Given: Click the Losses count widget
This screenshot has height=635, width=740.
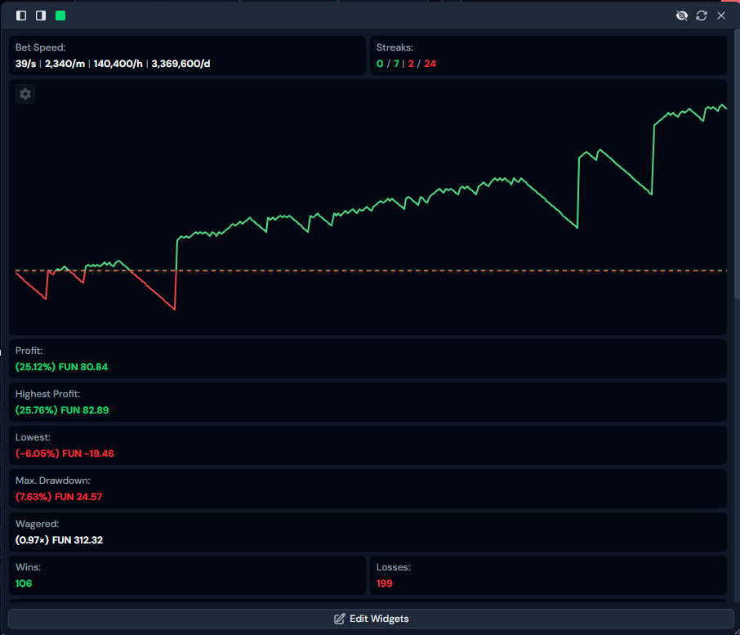Looking at the screenshot, I should [x=548, y=575].
